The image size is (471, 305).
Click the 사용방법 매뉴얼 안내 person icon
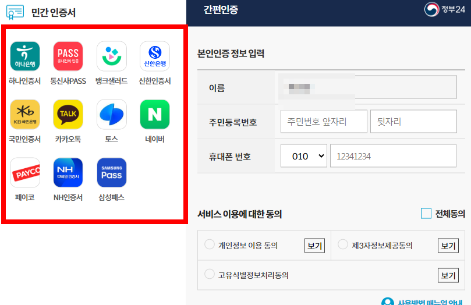tap(388, 302)
